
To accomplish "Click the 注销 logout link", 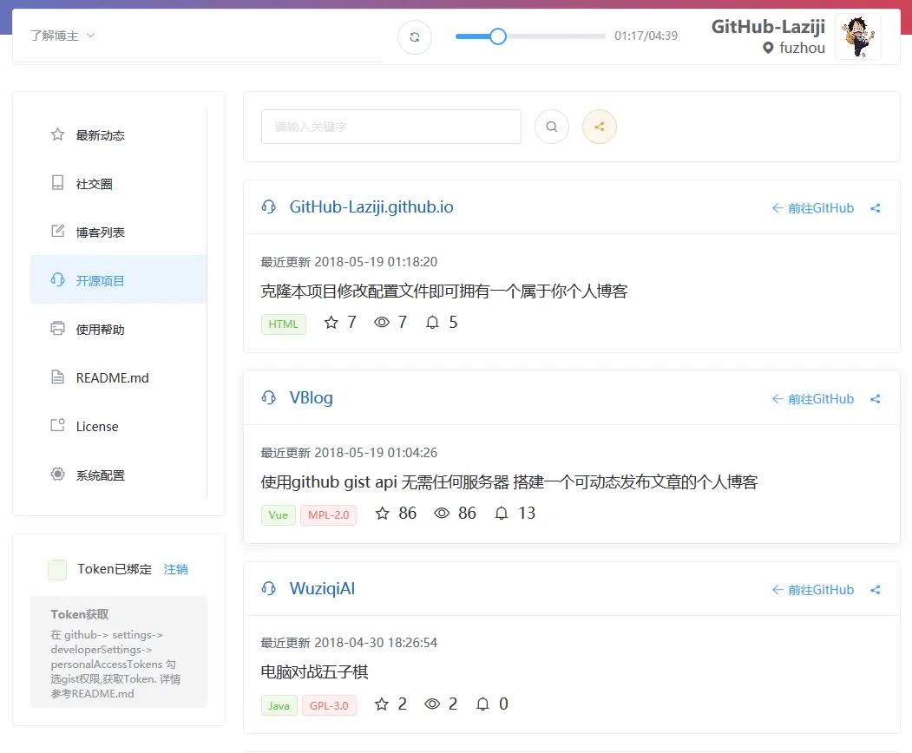I will (175, 569).
